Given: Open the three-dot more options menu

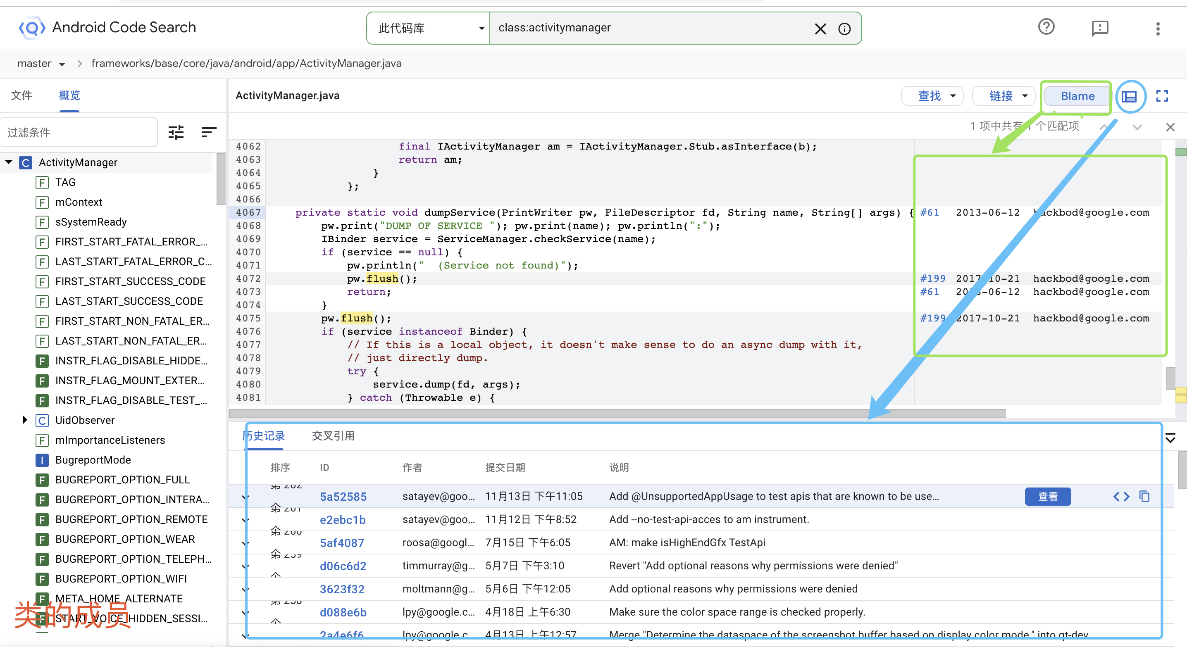Looking at the screenshot, I should click(x=1158, y=29).
